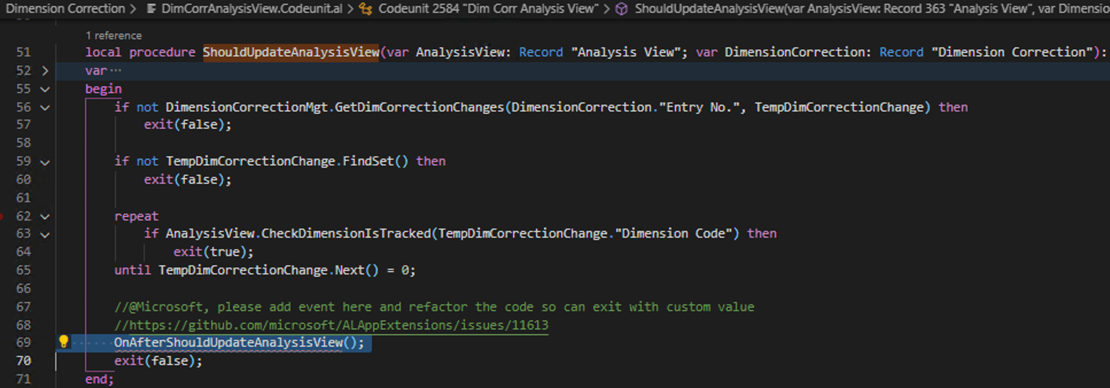Click the ShouldUpdateAnalysisView procedure breadcrumb

click(872, 9)
